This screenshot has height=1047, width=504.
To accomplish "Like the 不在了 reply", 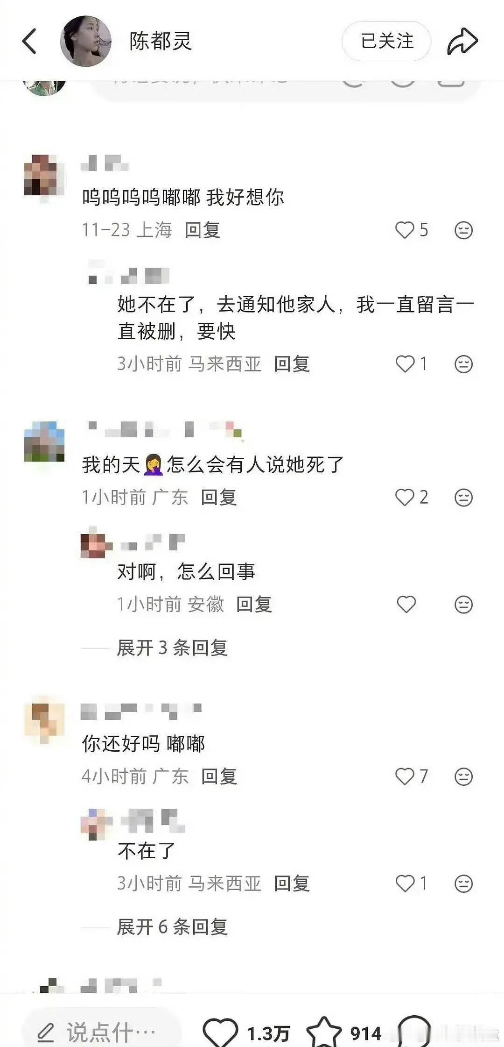I will point(405,883).
